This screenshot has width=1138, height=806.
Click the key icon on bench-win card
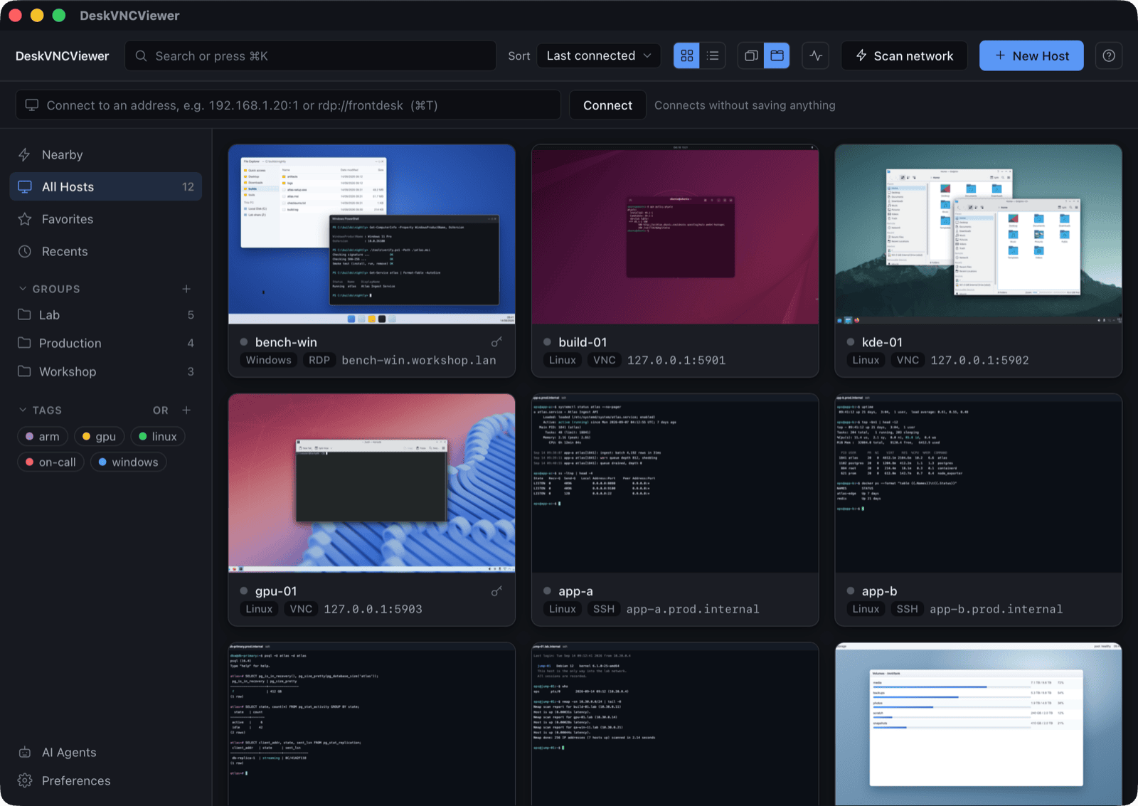tap(496, 342)
